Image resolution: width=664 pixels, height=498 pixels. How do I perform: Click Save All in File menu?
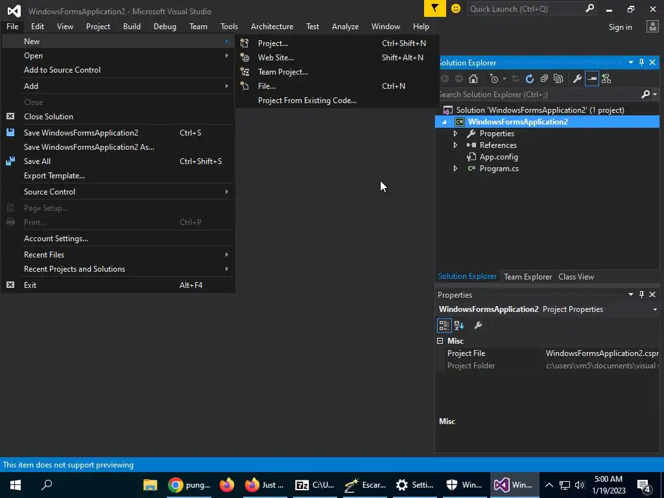click(118, 161)
